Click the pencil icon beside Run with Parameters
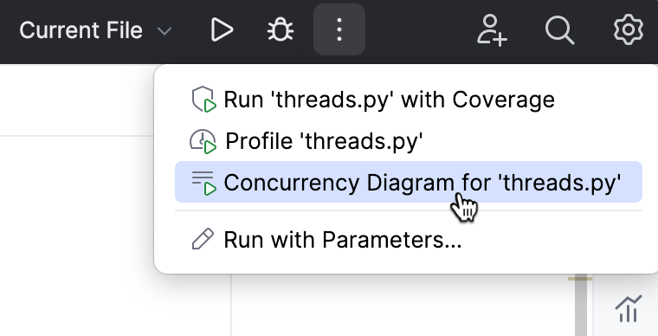658x336 pixels. point(203,240)
